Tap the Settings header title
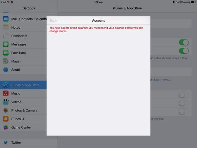The image size is (197, 148). 29,8
